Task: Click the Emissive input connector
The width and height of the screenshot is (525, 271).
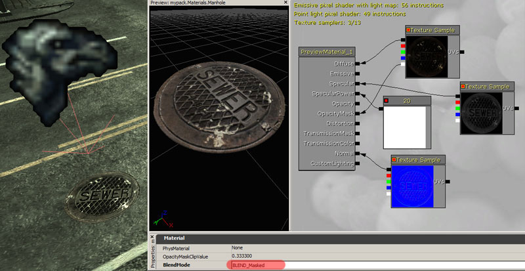Action: (x=358, y=73)
